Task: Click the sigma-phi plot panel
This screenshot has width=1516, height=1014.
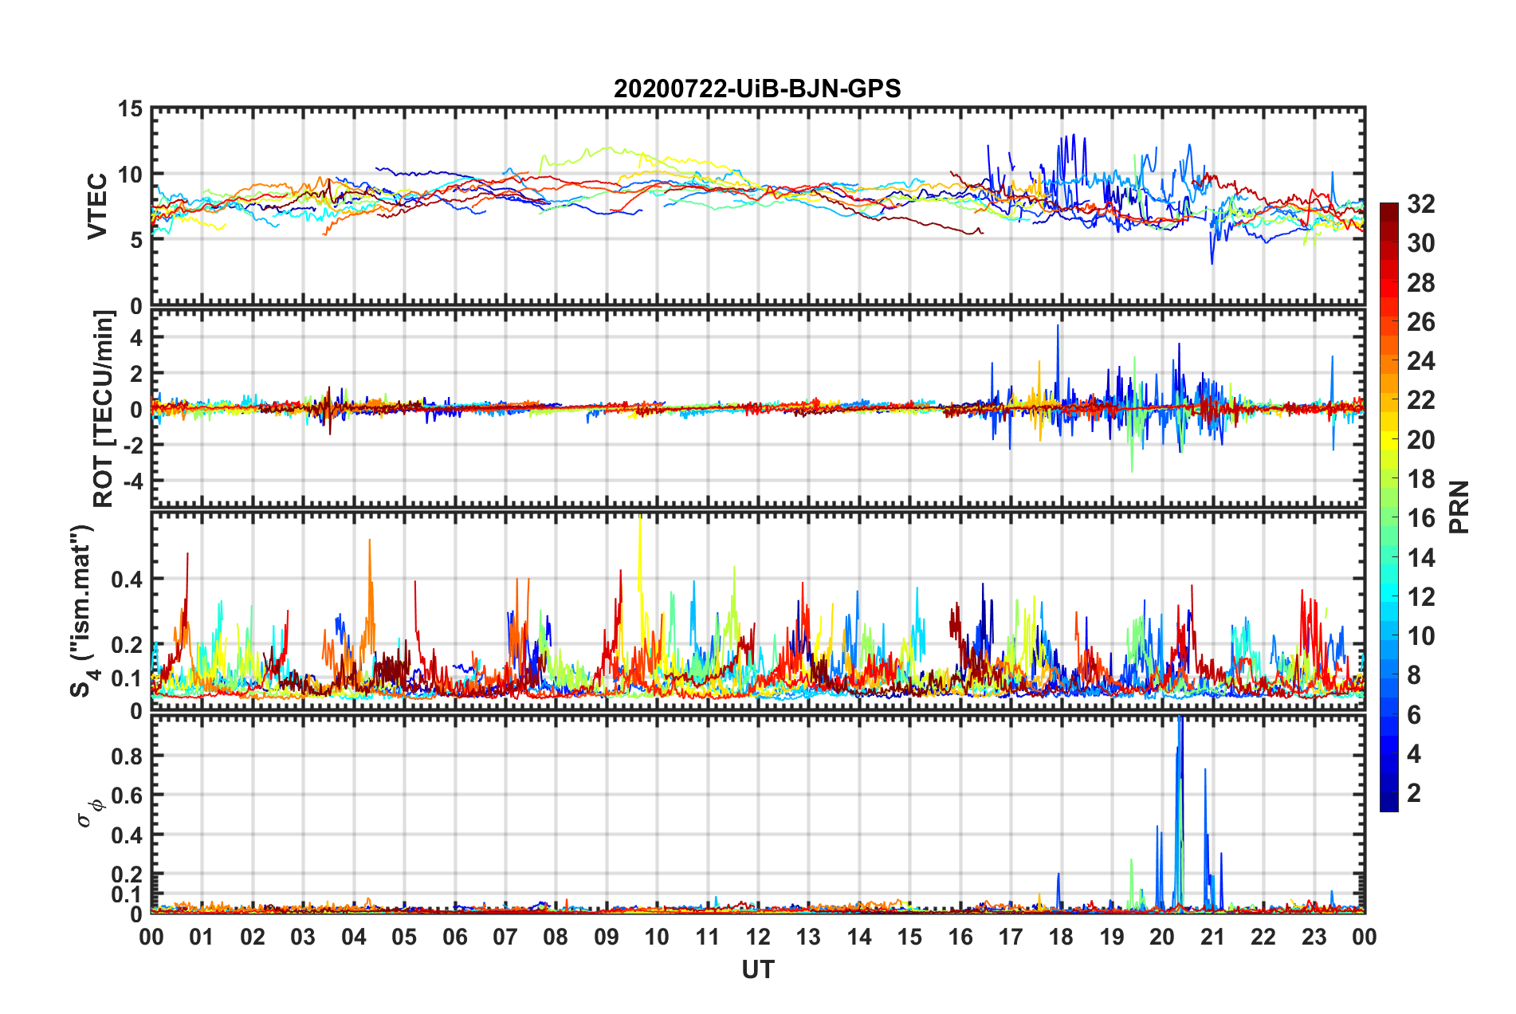Action: coord(758,814)
